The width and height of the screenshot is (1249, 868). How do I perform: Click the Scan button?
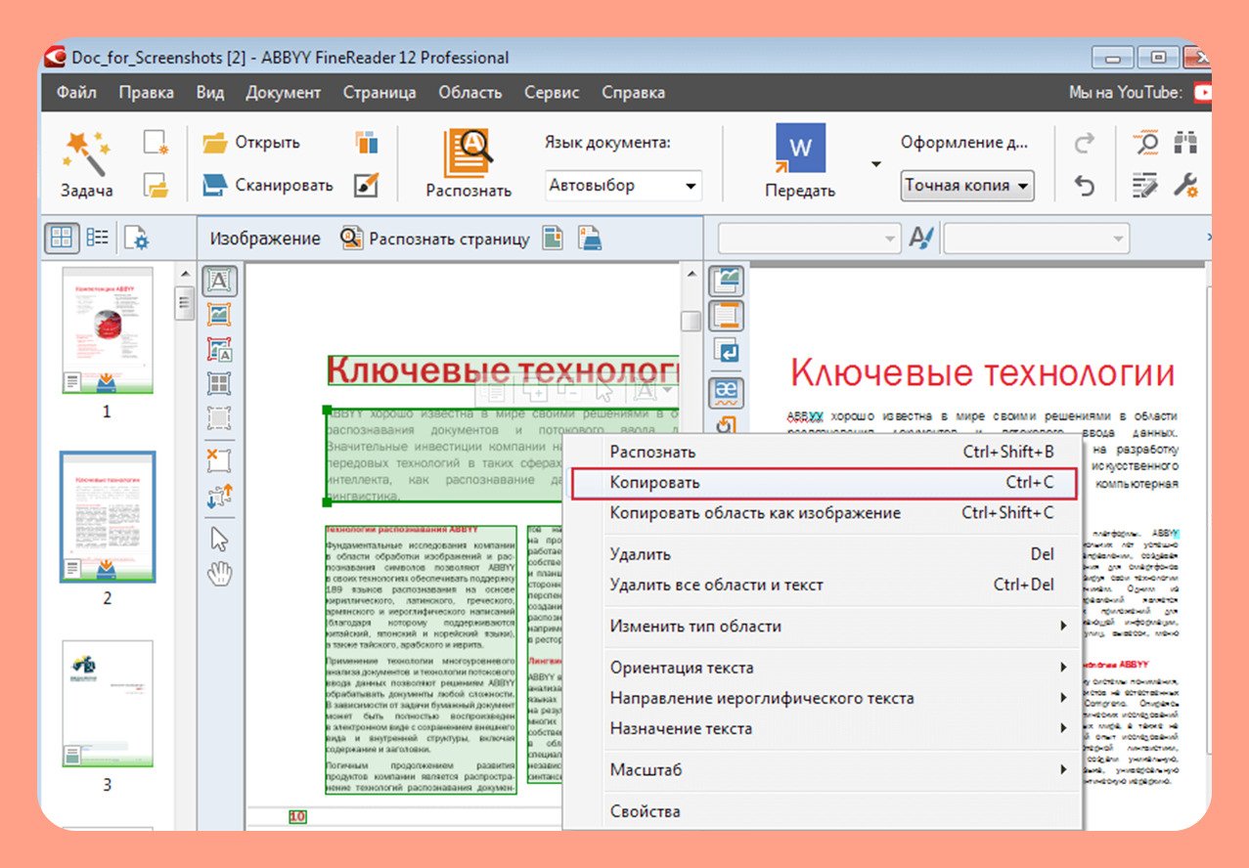click(x=267, y=185)
